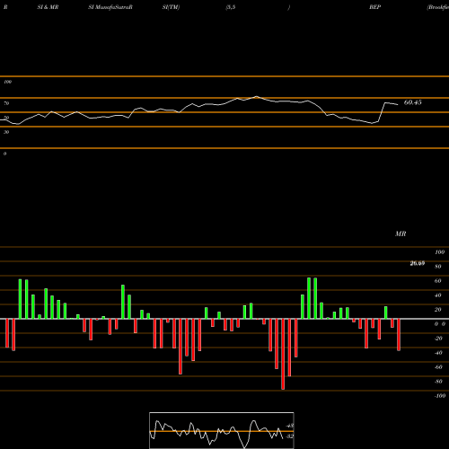Click the 60 label on the MR axis
The width and height of the screenshot is (449, 449).
pos(437,281)
